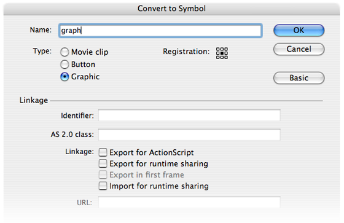Image resolution: width=344 pixels, height=223 pixels.
Task: Cancel the Convert to Symbol dialog
Action: tap(299, 49)
